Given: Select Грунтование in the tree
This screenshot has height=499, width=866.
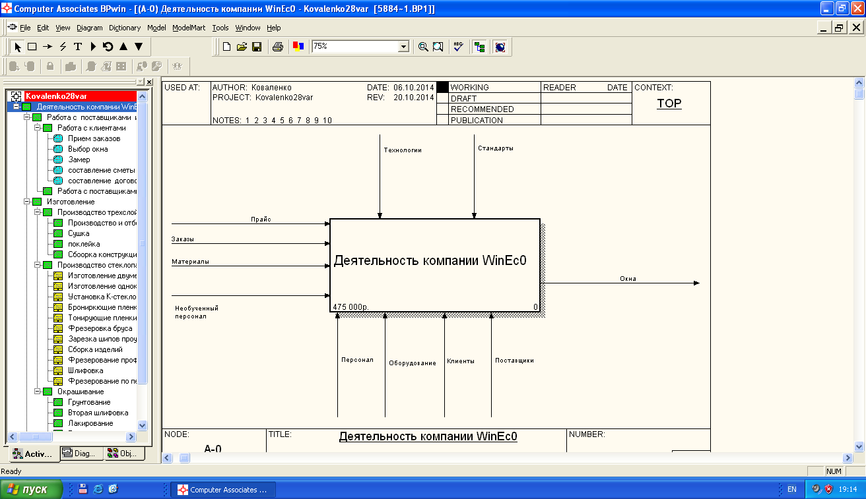Looking at the screenshot, I should pyautogui.click(x=89, y=402).
